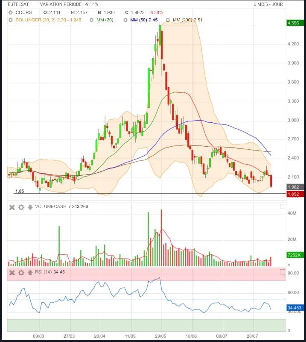
Task: Open the MM (200) settings gear
Action: point(168,20)
